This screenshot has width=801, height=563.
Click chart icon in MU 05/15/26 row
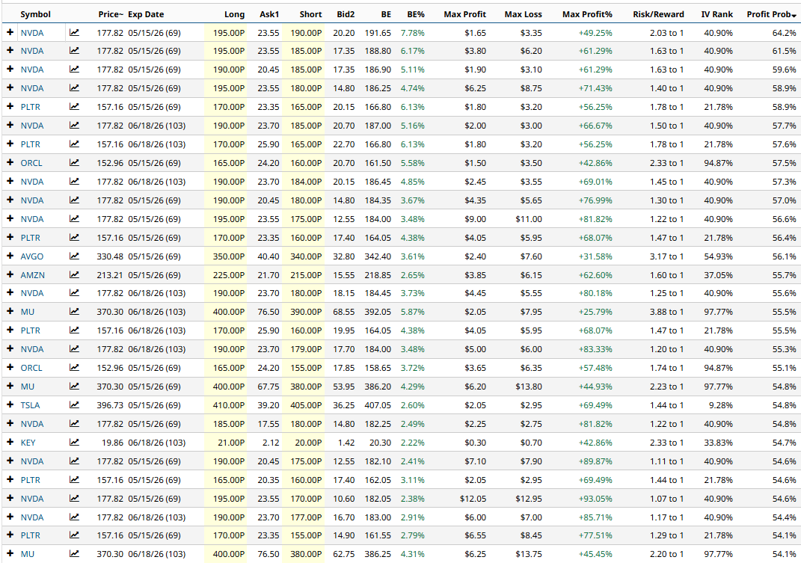tap(74, 387)
